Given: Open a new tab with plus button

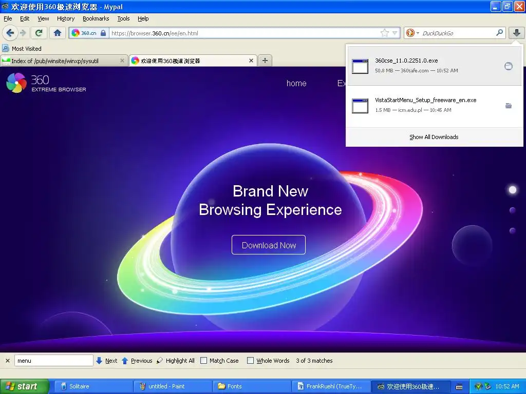Looking at the screenshot, I should point(265,61).
